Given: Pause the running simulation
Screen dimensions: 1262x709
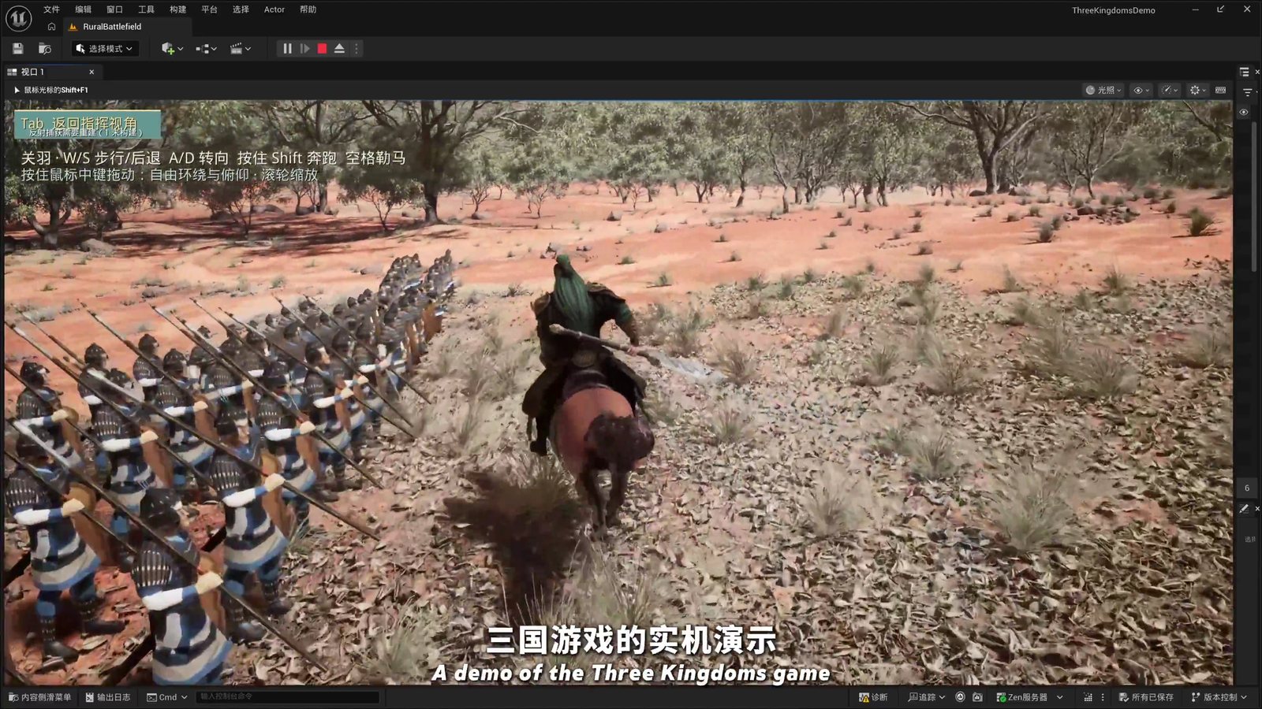Looking at the screenshot, I should tap(287, 49).
